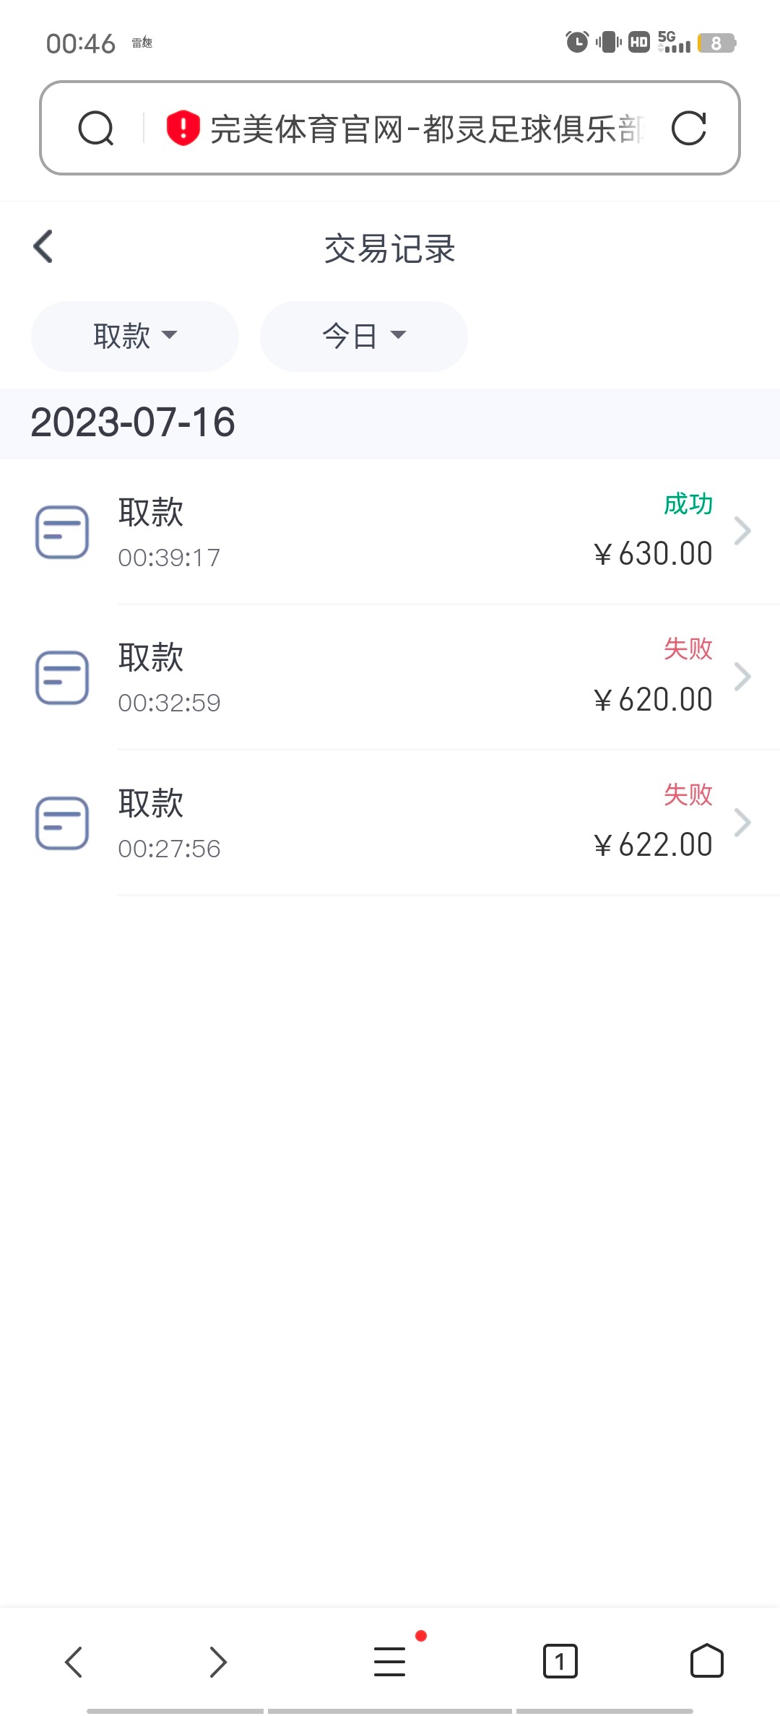Tap the record icon of ¥630.00 withdrawal
Screen dimensions: 780x1716
pos(62,532)
